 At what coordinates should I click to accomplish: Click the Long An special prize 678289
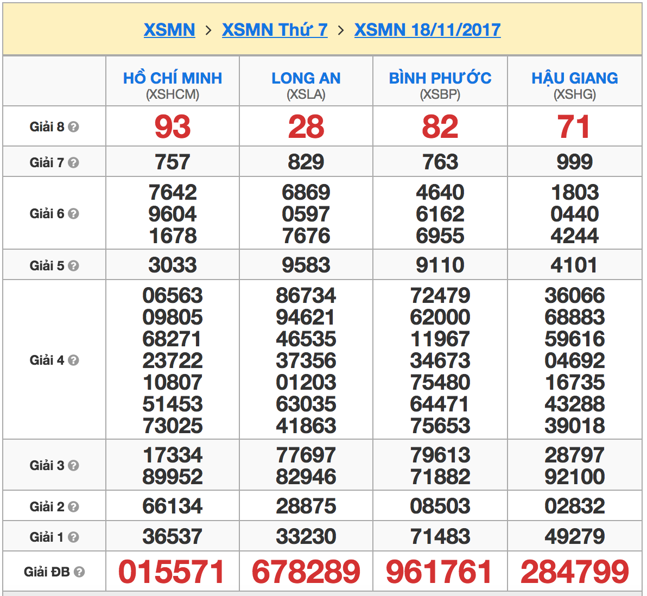[306, 572]
